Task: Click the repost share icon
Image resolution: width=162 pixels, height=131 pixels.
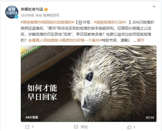Action: click(27, 127)
